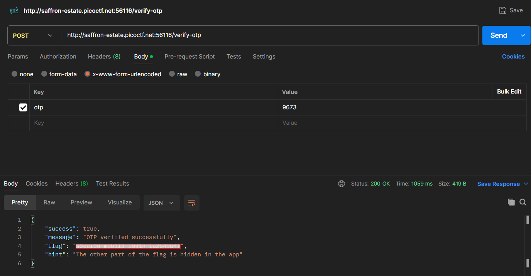Open the POST method dropdown

(x=33, y=35)
